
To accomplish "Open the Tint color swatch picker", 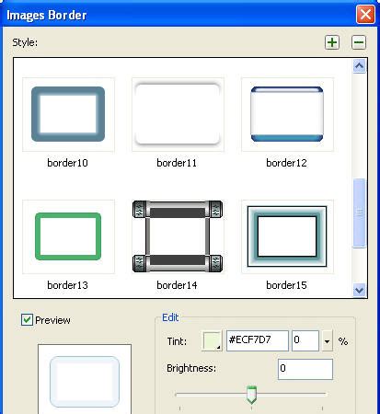I will pos(213,340).
